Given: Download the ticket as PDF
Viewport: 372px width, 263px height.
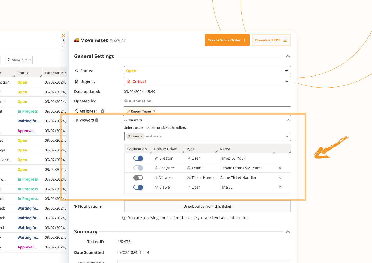Looking at the screenshot, I should point(271,40).
